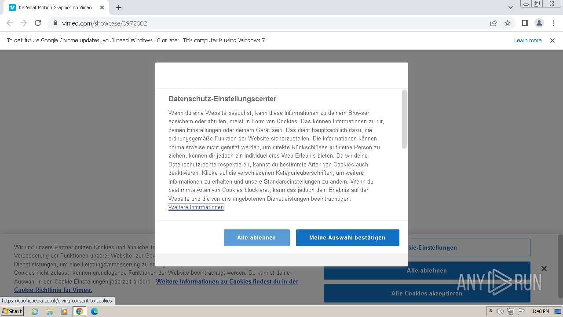This screenshot has width=563, height=317.
Task: Show hidden system tray icons
Action: click(x=490, y=311)
